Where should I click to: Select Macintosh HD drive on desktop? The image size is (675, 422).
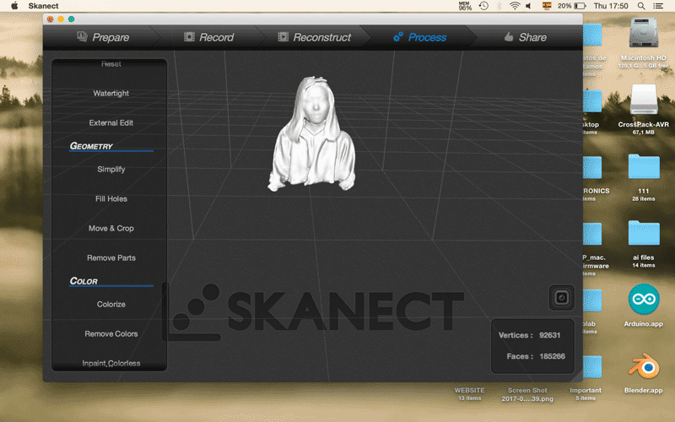(644, 34)
